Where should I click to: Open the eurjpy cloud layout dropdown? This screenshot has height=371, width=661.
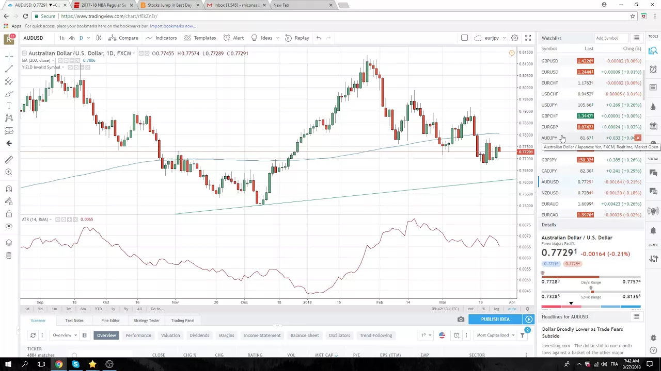[x=489, y=38]
